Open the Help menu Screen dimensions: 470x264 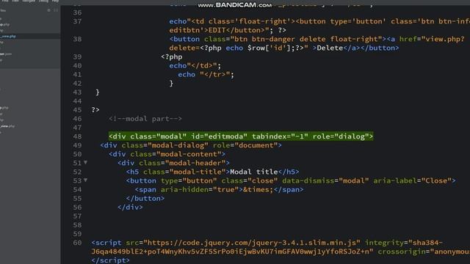point(56,1)
